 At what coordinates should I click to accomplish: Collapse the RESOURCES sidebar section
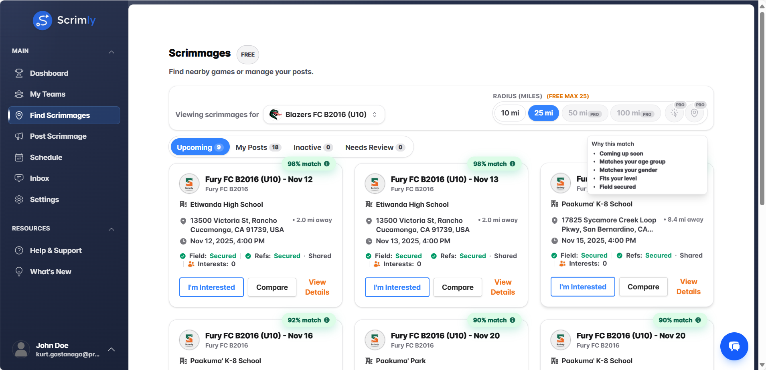[111, 229]
